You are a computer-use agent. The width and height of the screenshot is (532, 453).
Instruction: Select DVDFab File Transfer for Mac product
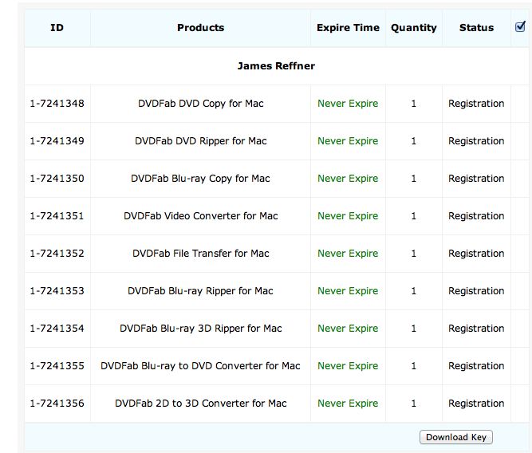tap(200, 254)
